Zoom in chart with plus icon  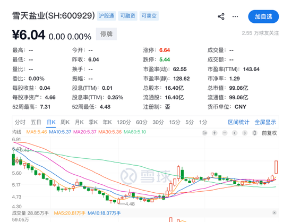[x=214, y=133]
